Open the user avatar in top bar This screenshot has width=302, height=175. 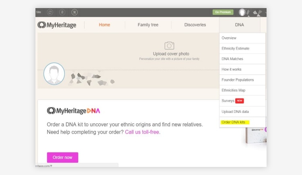click(242, 12)
